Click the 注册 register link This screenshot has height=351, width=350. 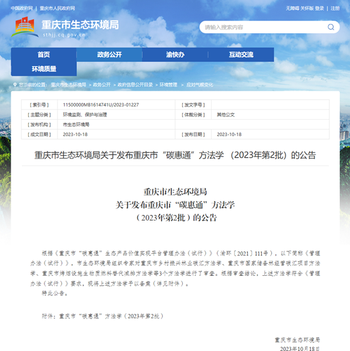point(335,8)
